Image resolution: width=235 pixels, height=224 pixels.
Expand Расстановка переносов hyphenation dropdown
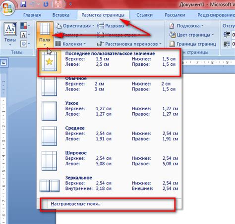pyautogui.click(x=129, y=44)
